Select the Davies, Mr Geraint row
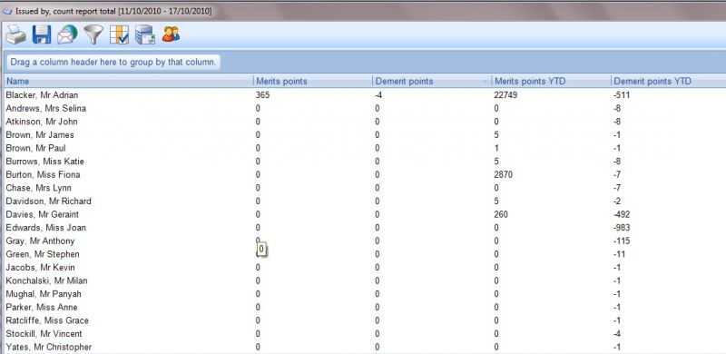 click(365, 214)
